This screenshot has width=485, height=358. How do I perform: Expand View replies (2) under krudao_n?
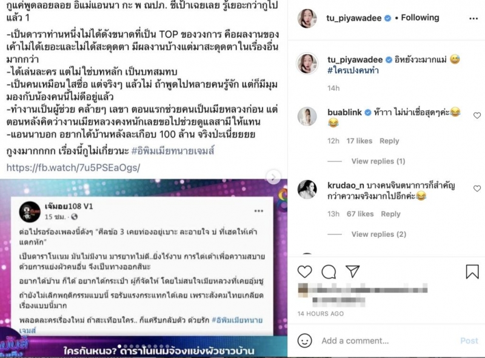pyautogui.click(x=378, y=234)
